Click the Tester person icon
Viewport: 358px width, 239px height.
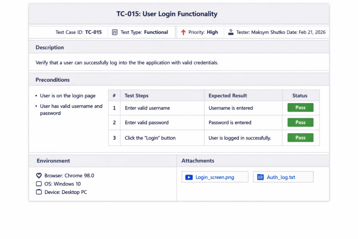[231, 32]
